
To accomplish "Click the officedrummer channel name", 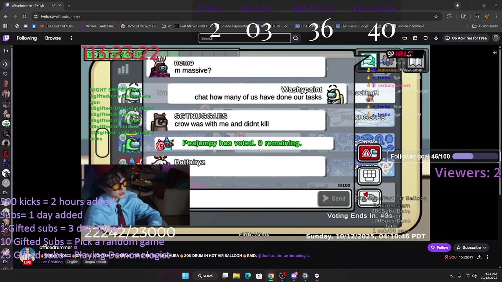I will coord(56,248).
